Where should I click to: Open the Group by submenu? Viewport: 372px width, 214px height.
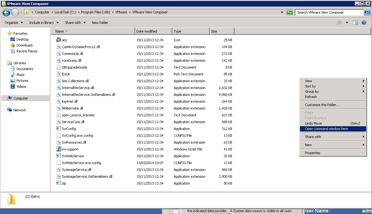333,91
